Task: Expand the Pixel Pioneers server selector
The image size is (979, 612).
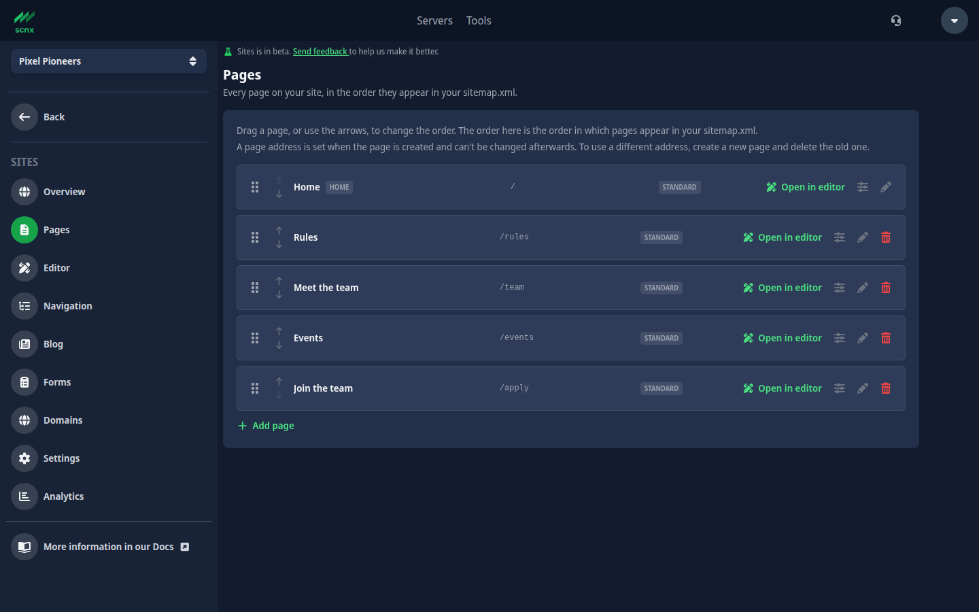Action: (109, 61)
